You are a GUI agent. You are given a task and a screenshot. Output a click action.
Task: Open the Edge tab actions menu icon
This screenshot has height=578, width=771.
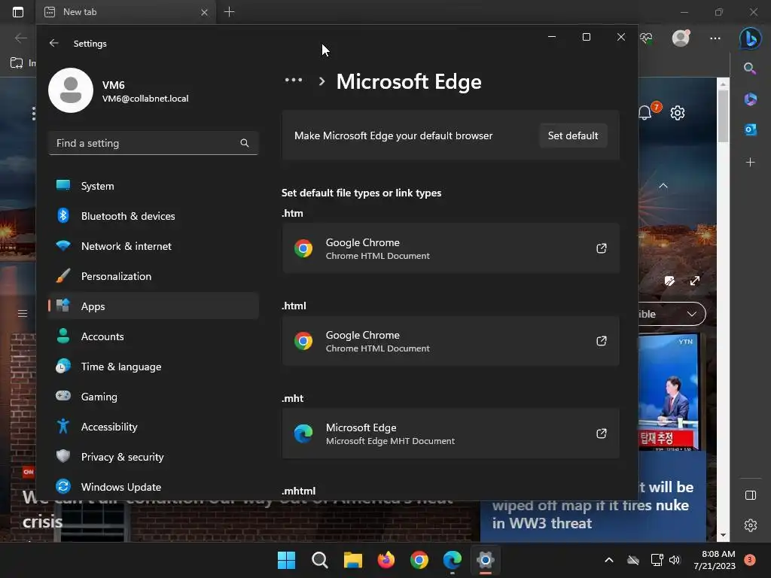coord(18,12)
